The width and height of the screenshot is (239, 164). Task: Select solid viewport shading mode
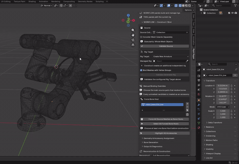click(183, 6)
